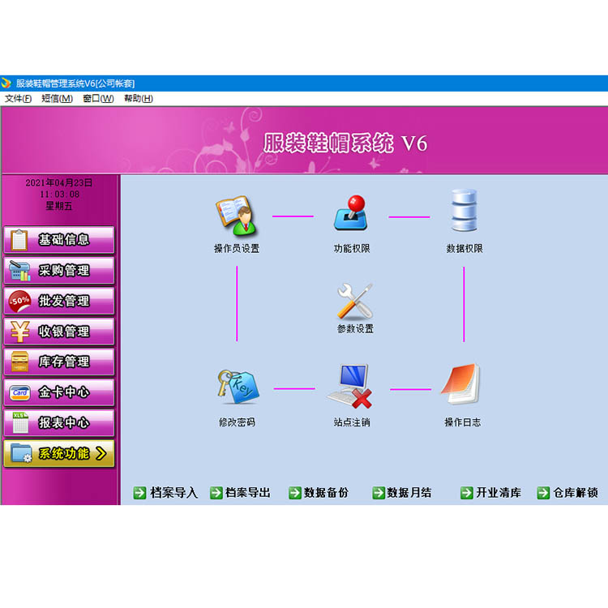This screenshot has width=608, height=608.
Task: Click the date 2021年04月23日 text
Action: point(59,182)
